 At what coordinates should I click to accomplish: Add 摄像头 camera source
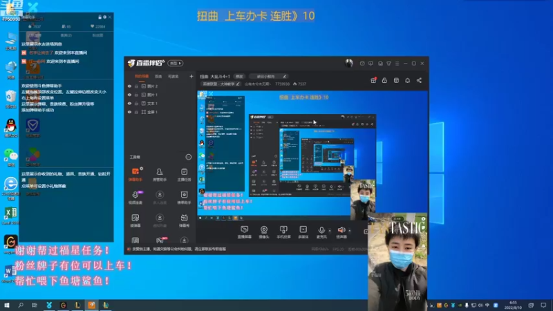(x=264, y=232)
